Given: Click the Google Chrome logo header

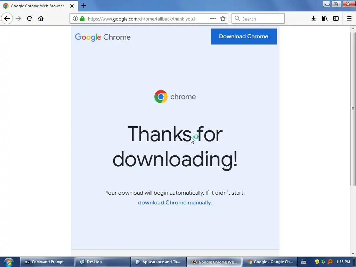Looking at the screenshot, I should tap(103, 37).
